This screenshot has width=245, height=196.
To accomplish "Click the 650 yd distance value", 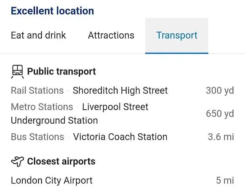I will pyautogui.click(x=220, y=114).
